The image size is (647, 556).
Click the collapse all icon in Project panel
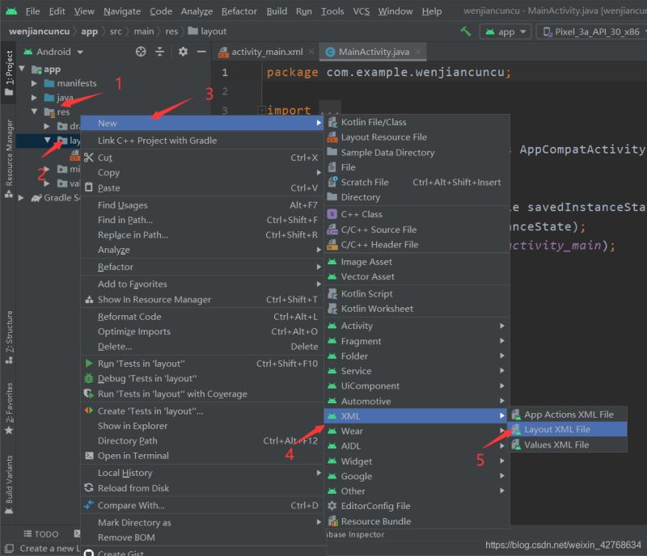(160, 52)
